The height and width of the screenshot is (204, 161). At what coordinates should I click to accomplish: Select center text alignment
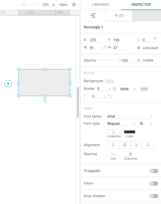click(125, 145)
